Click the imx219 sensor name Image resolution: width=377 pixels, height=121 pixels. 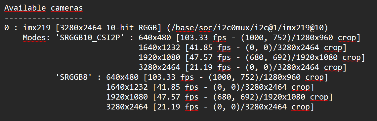[x=37, y=28]
